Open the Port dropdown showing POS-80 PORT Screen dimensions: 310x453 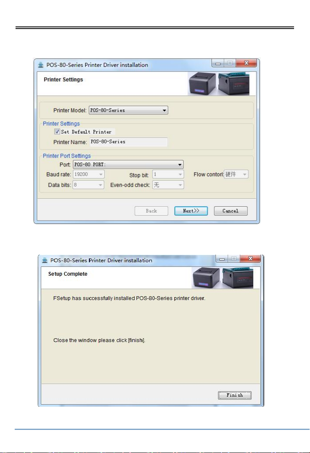click(x=128, y=164)
